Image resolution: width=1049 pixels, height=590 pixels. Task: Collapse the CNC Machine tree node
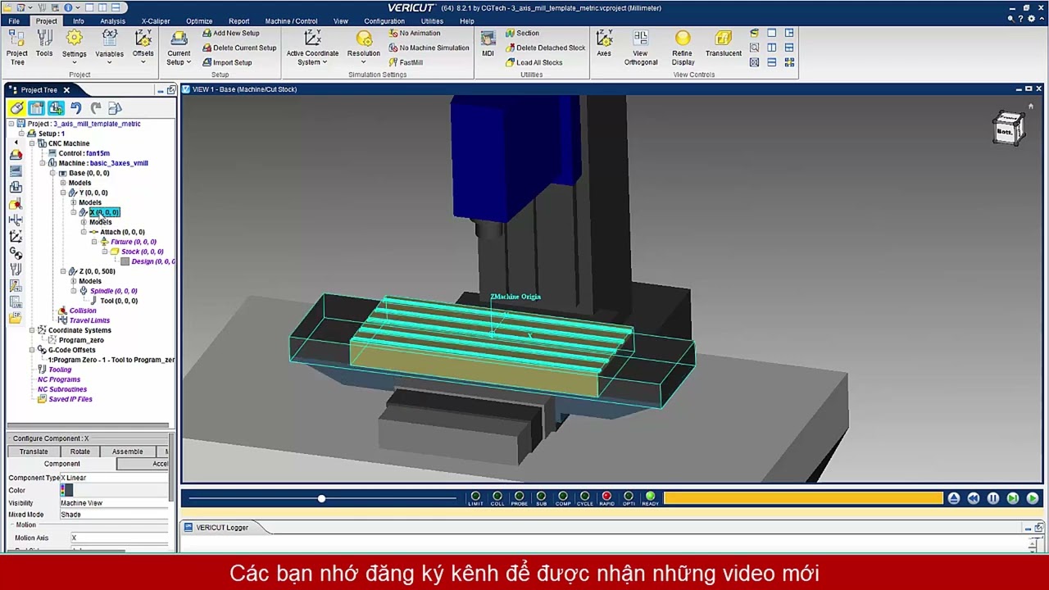32,143
